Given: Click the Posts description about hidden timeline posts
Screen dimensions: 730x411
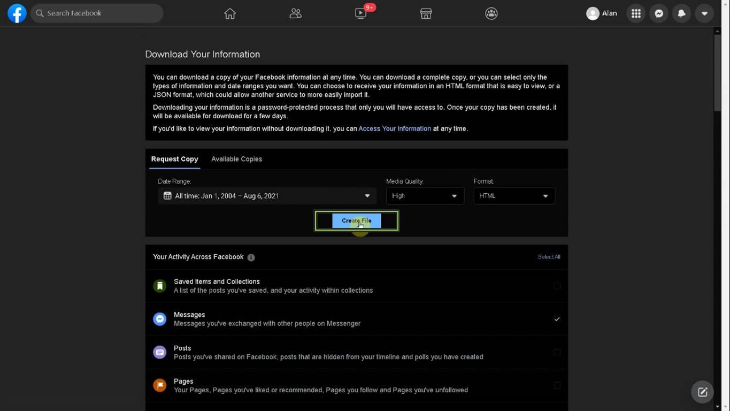Looking at the screenshot, I should (x=328, y=356).
